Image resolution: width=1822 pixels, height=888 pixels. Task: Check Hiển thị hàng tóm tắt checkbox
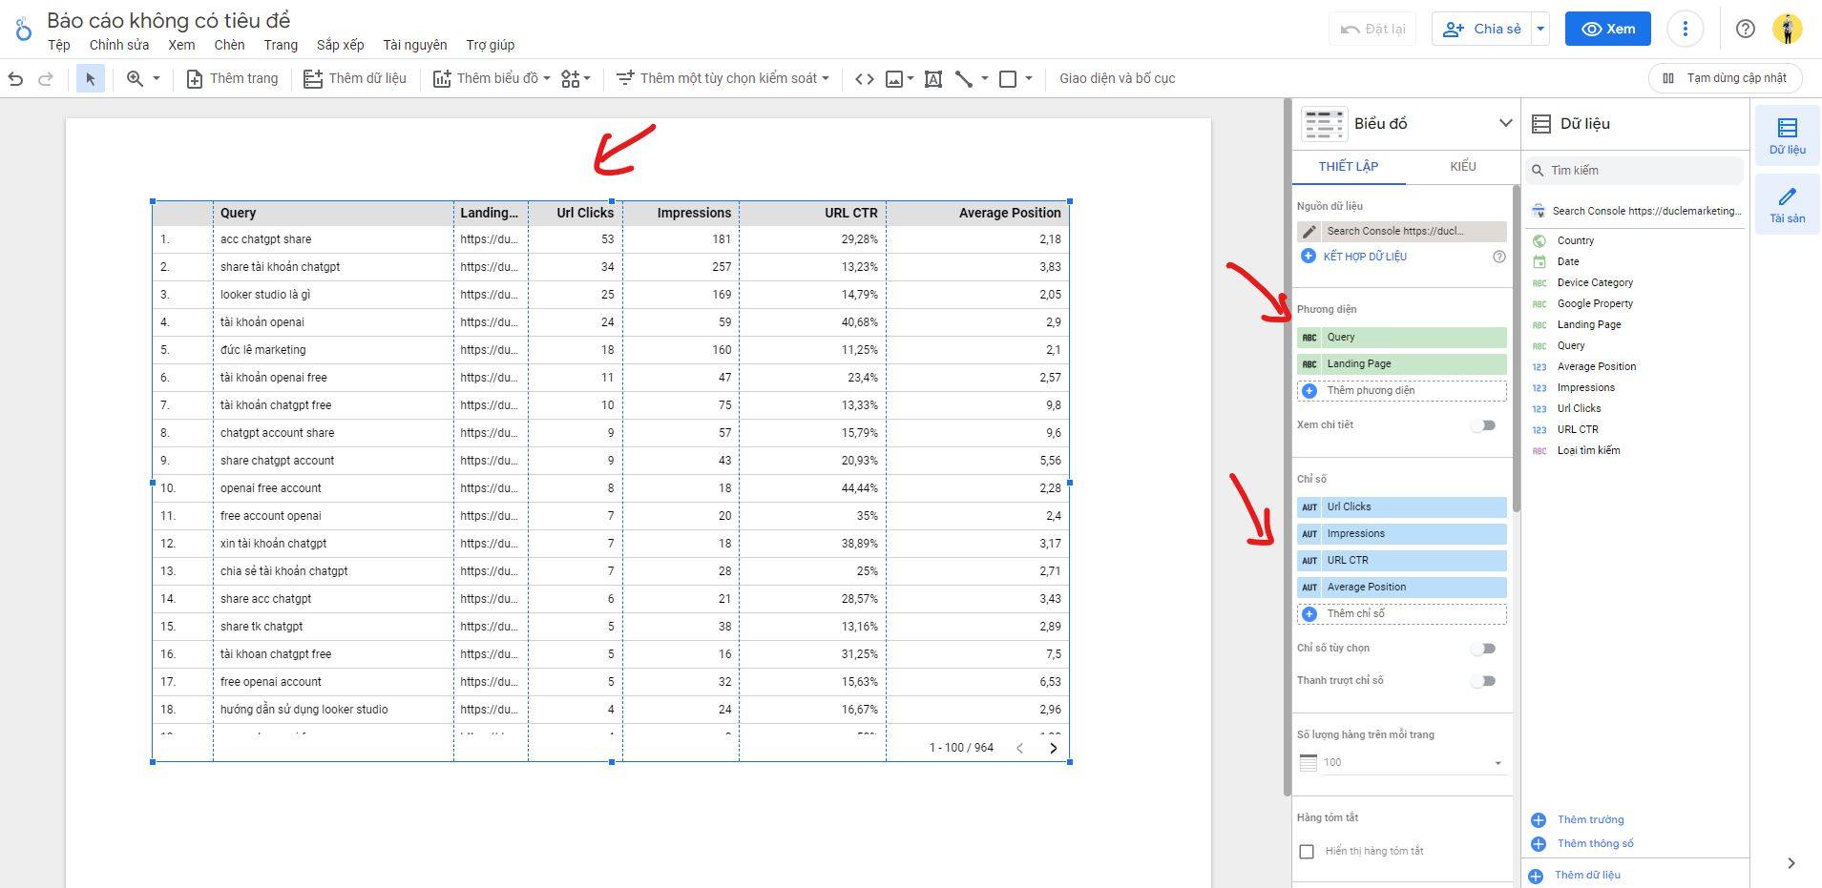1307,851
